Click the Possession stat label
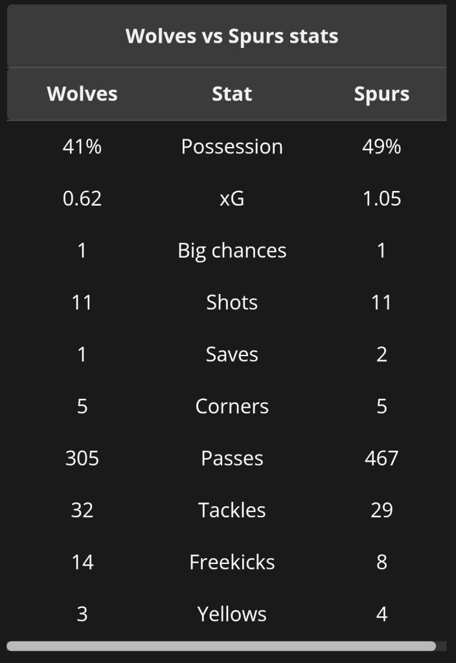The height and width of the screenshot is (663, 456). click(232, 147)
